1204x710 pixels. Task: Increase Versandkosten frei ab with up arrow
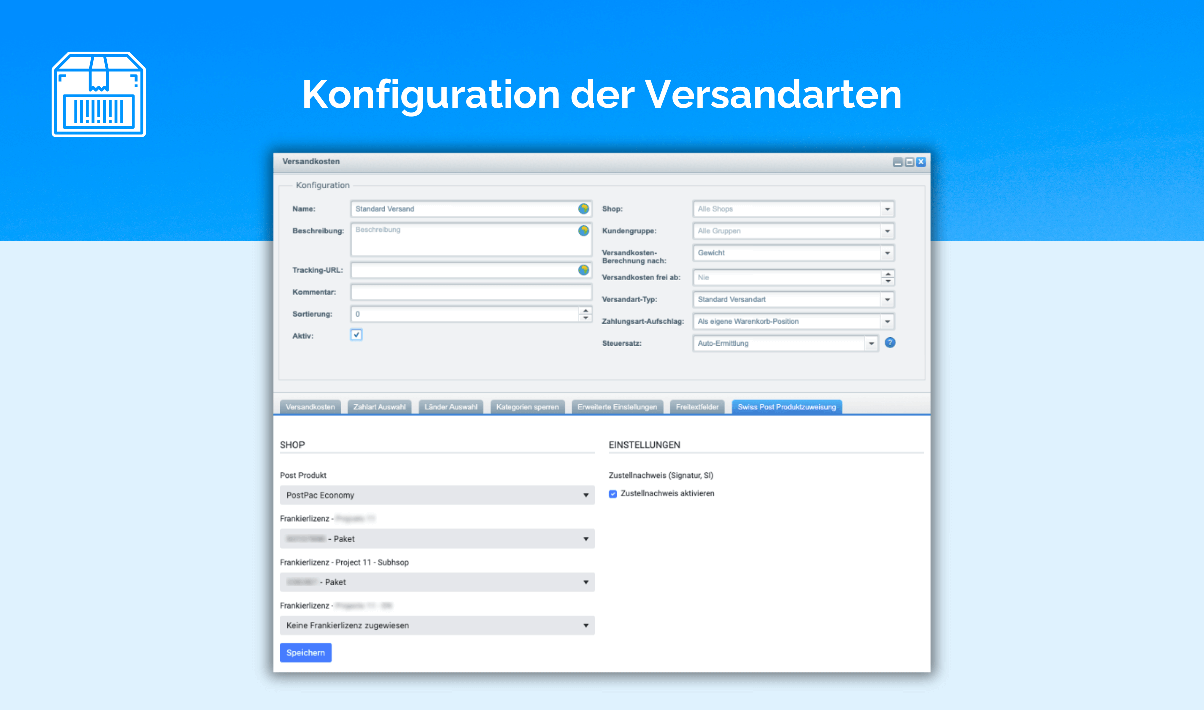[x=888, y=274]
